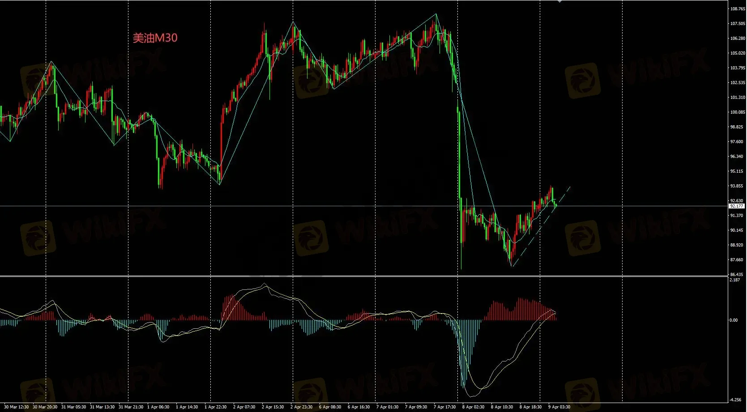Select the MACD 2.187 scale label

(x=735, y=280)
